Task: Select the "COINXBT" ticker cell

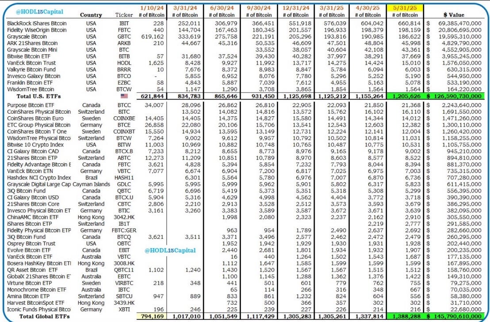Action: tap(124, 132)
